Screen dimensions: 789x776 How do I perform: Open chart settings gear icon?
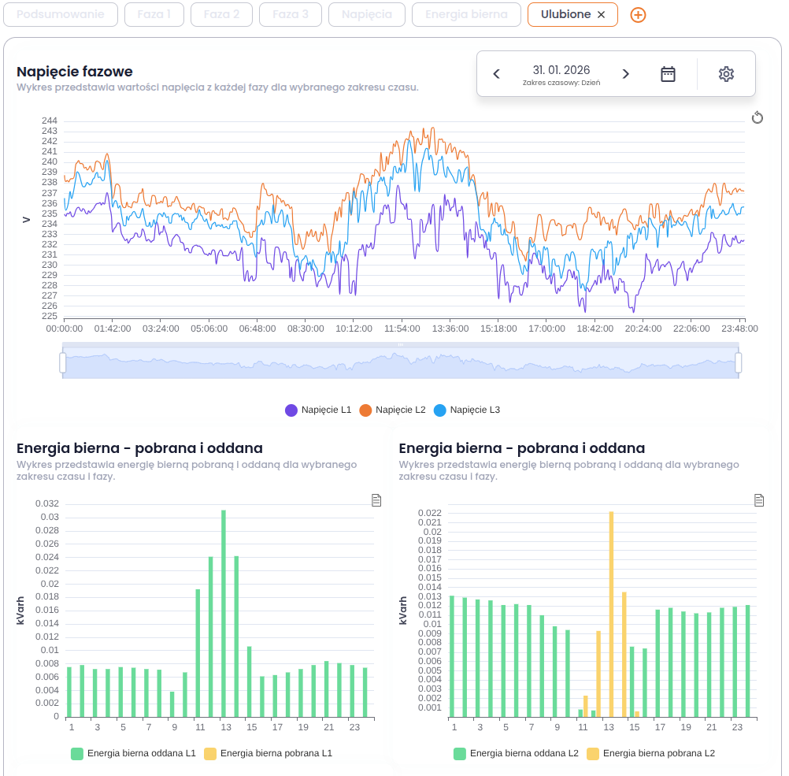(x=726, y=74)
